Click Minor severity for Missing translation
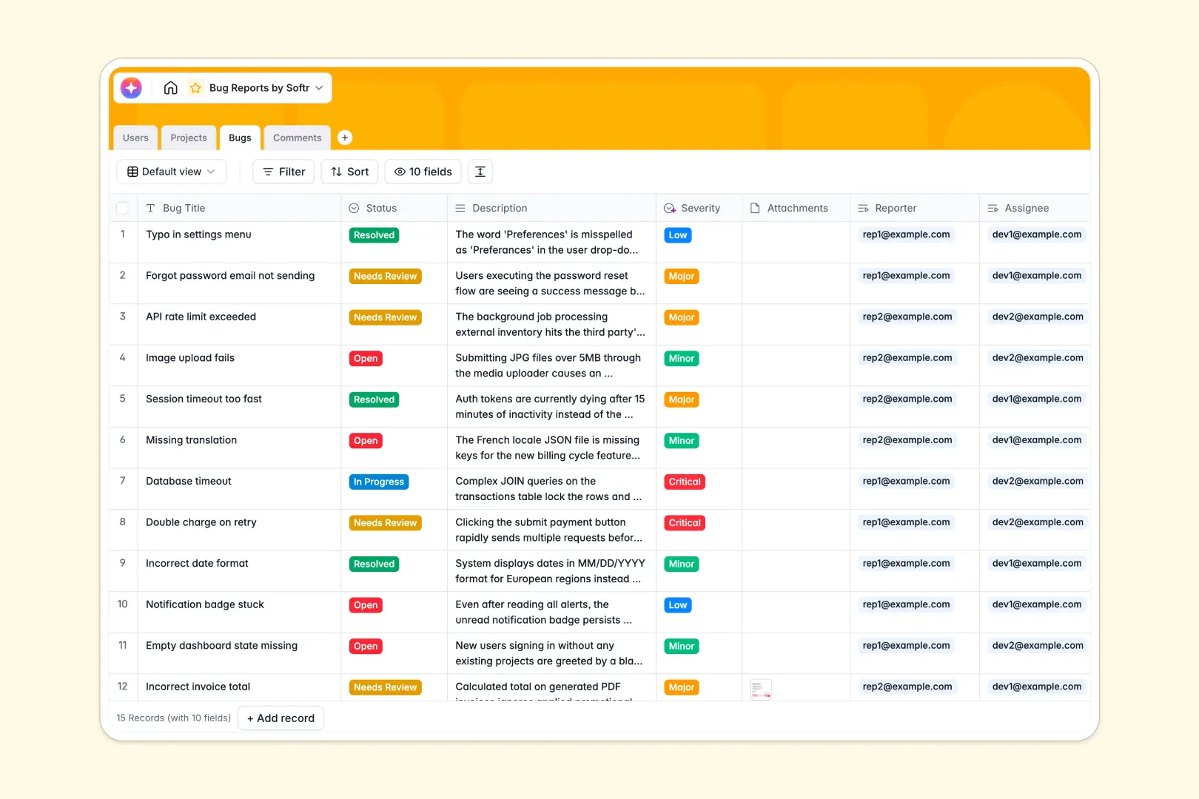The image size is (1199, 799). pos(682,441)
